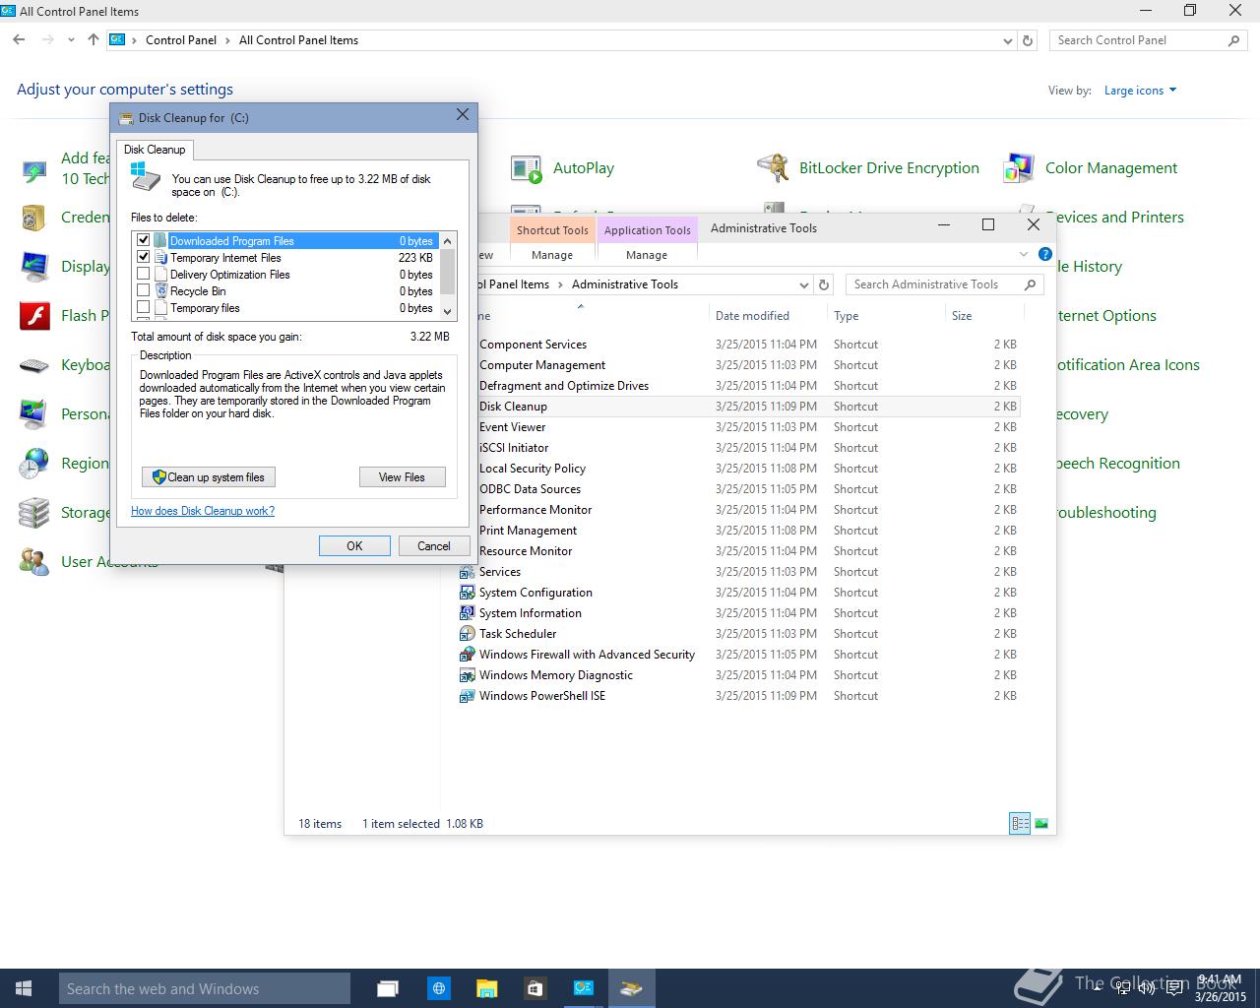The image size is (1260, 1008).
Task: Open the Display settings icon
Action: (34, 267)
